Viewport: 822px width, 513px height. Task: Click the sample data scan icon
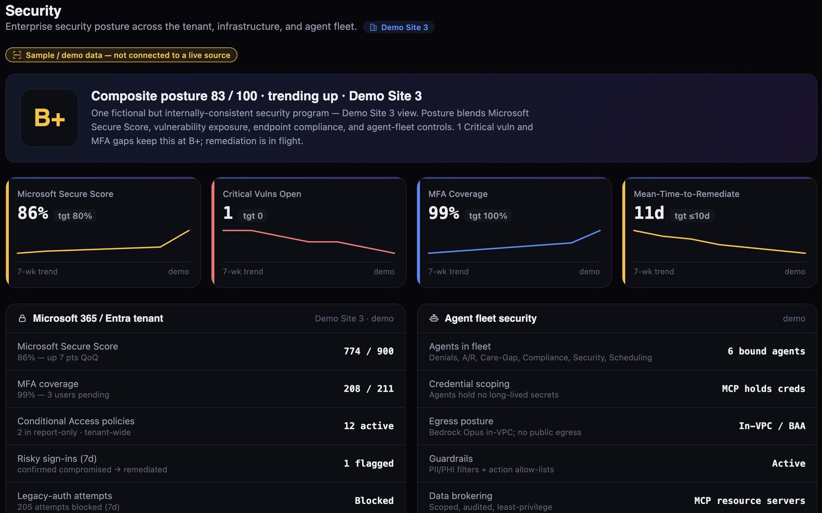[17, 55]
